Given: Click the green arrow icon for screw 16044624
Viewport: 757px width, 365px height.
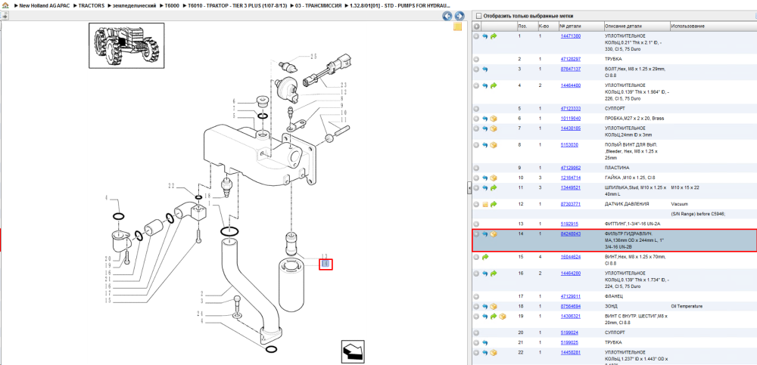Looking at the screenshot, I should pyautogui.click(x=485, y=257).
